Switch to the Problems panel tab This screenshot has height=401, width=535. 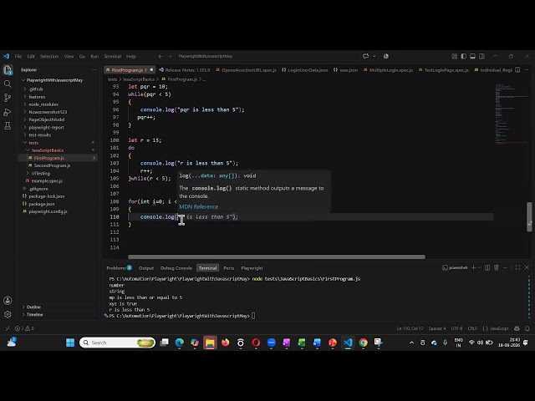pos(119,268)
